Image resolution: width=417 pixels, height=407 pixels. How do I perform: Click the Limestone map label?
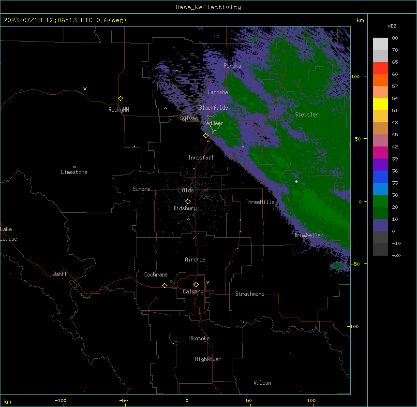click(74, 172)
